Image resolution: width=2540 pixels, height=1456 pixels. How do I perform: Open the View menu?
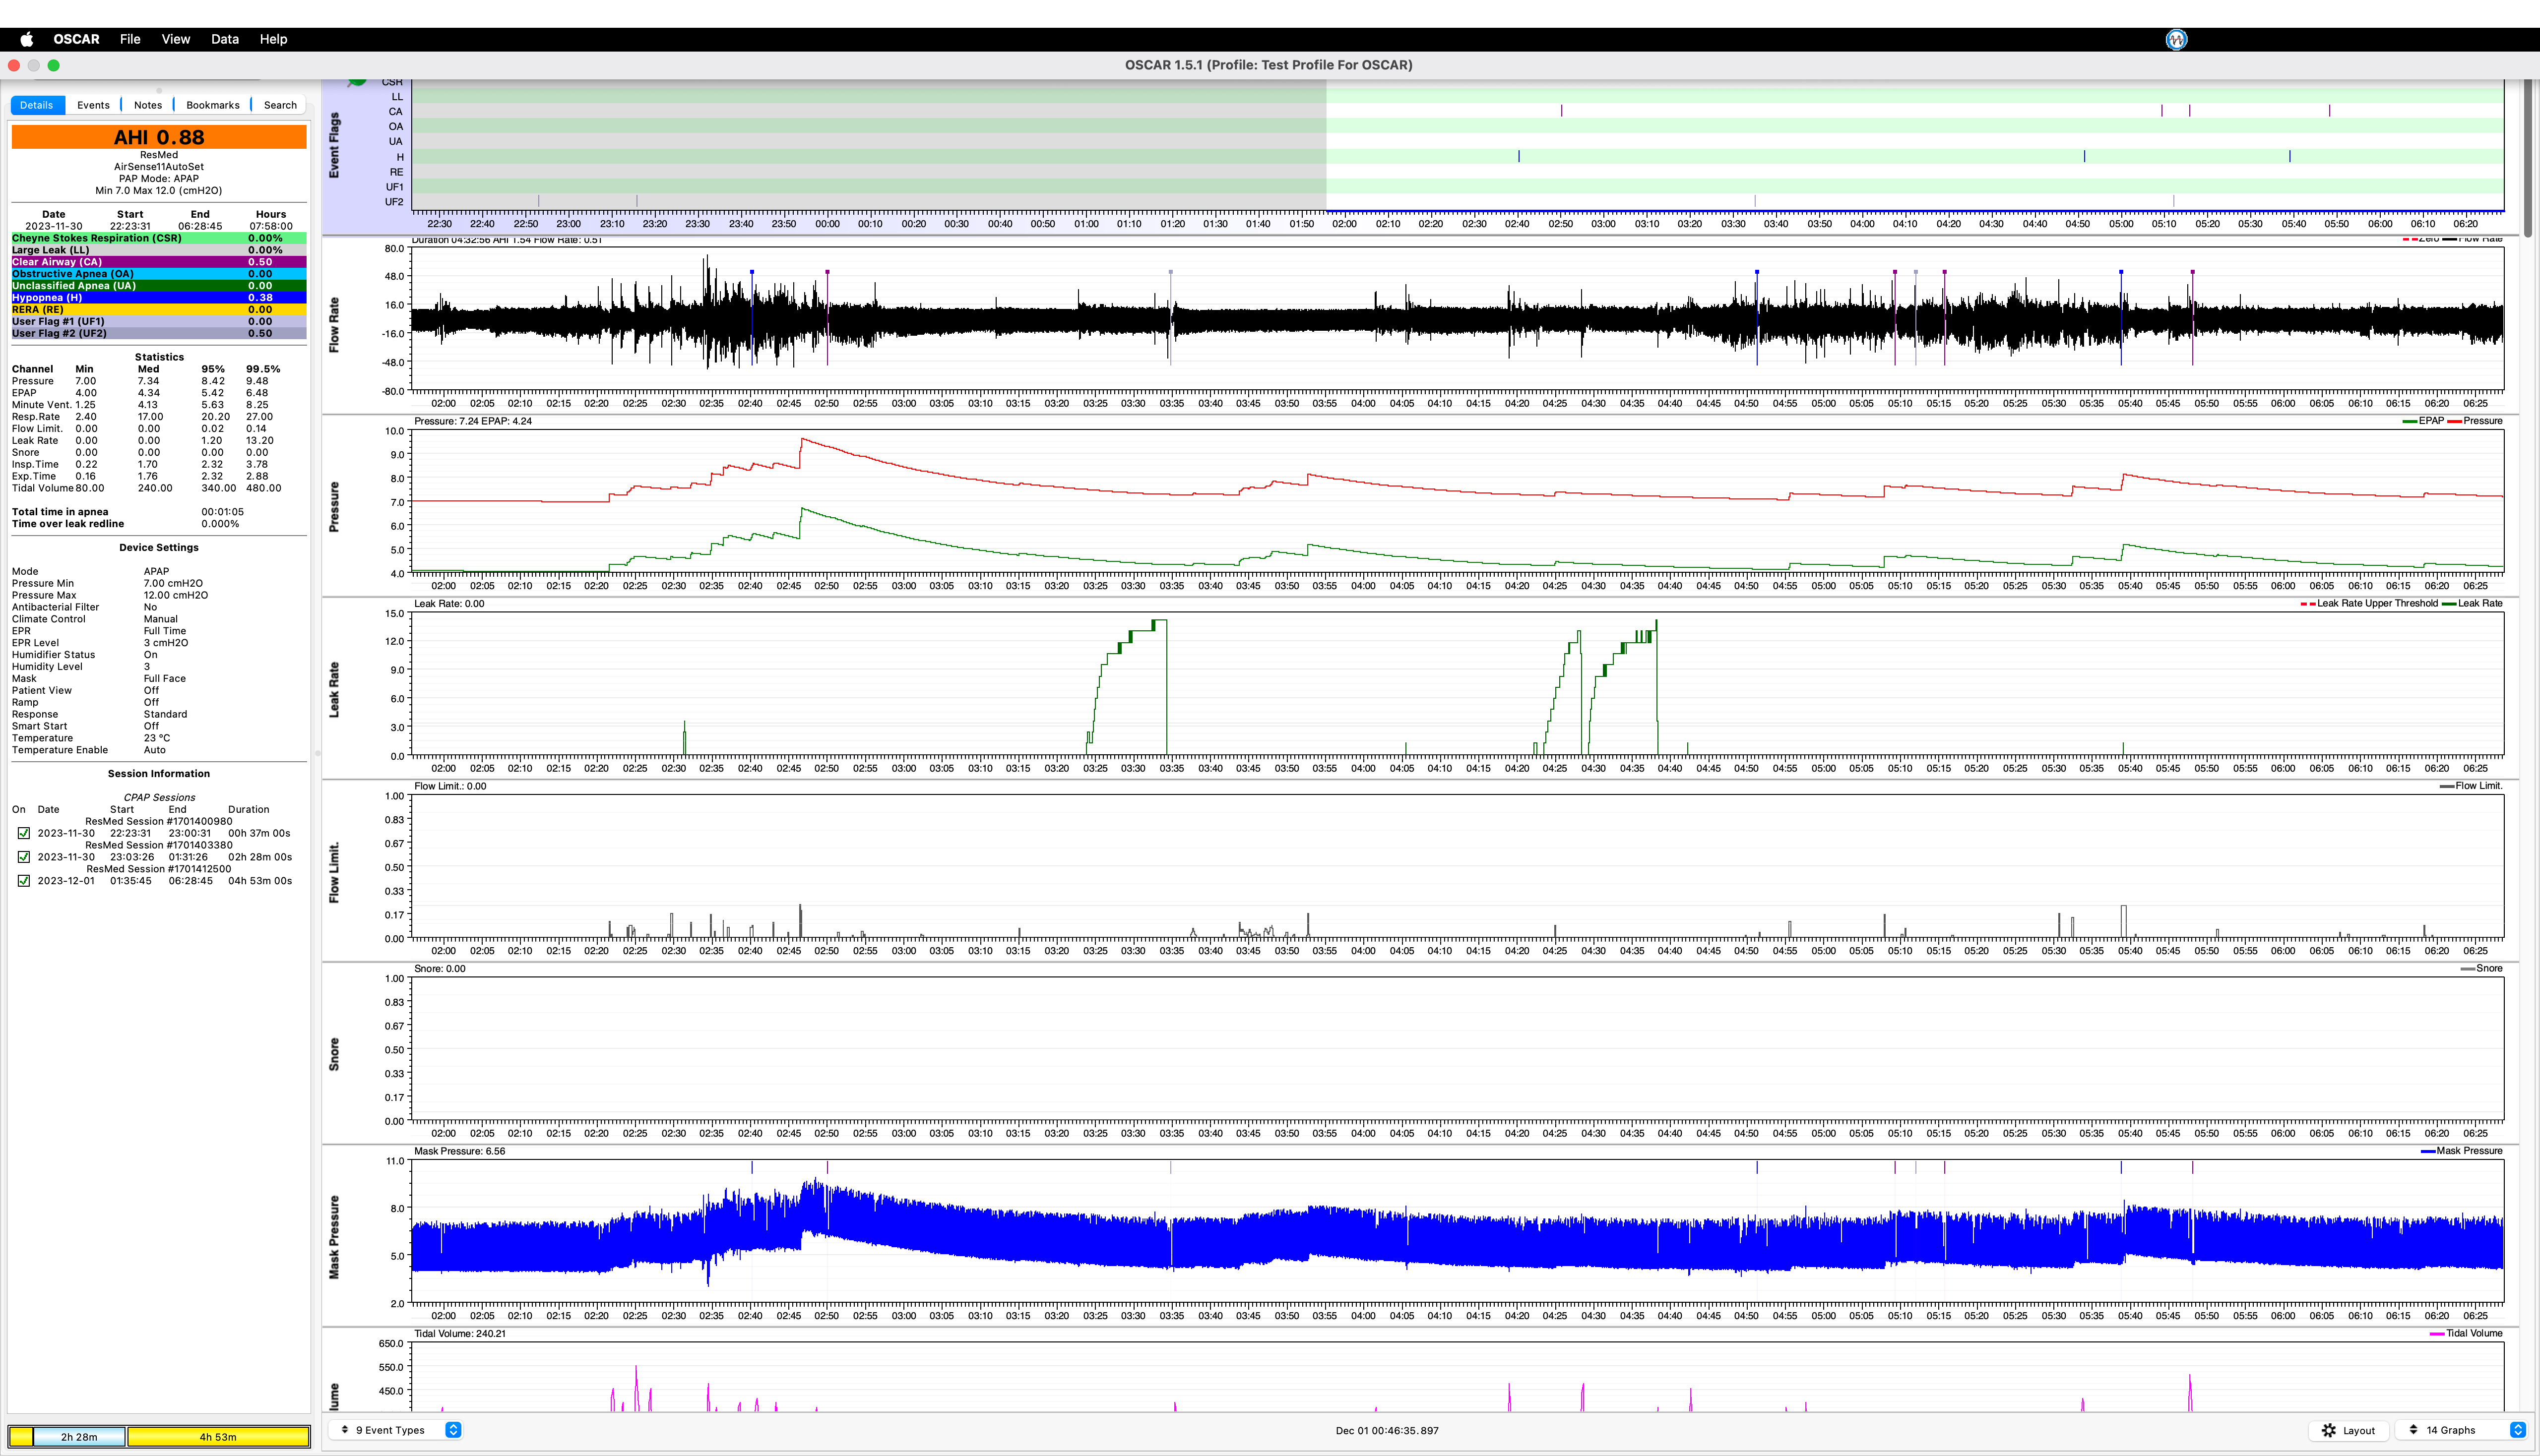coord(176,39)
